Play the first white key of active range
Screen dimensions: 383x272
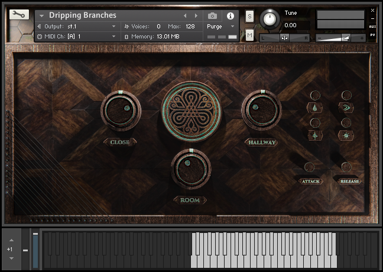pos(194,261)
